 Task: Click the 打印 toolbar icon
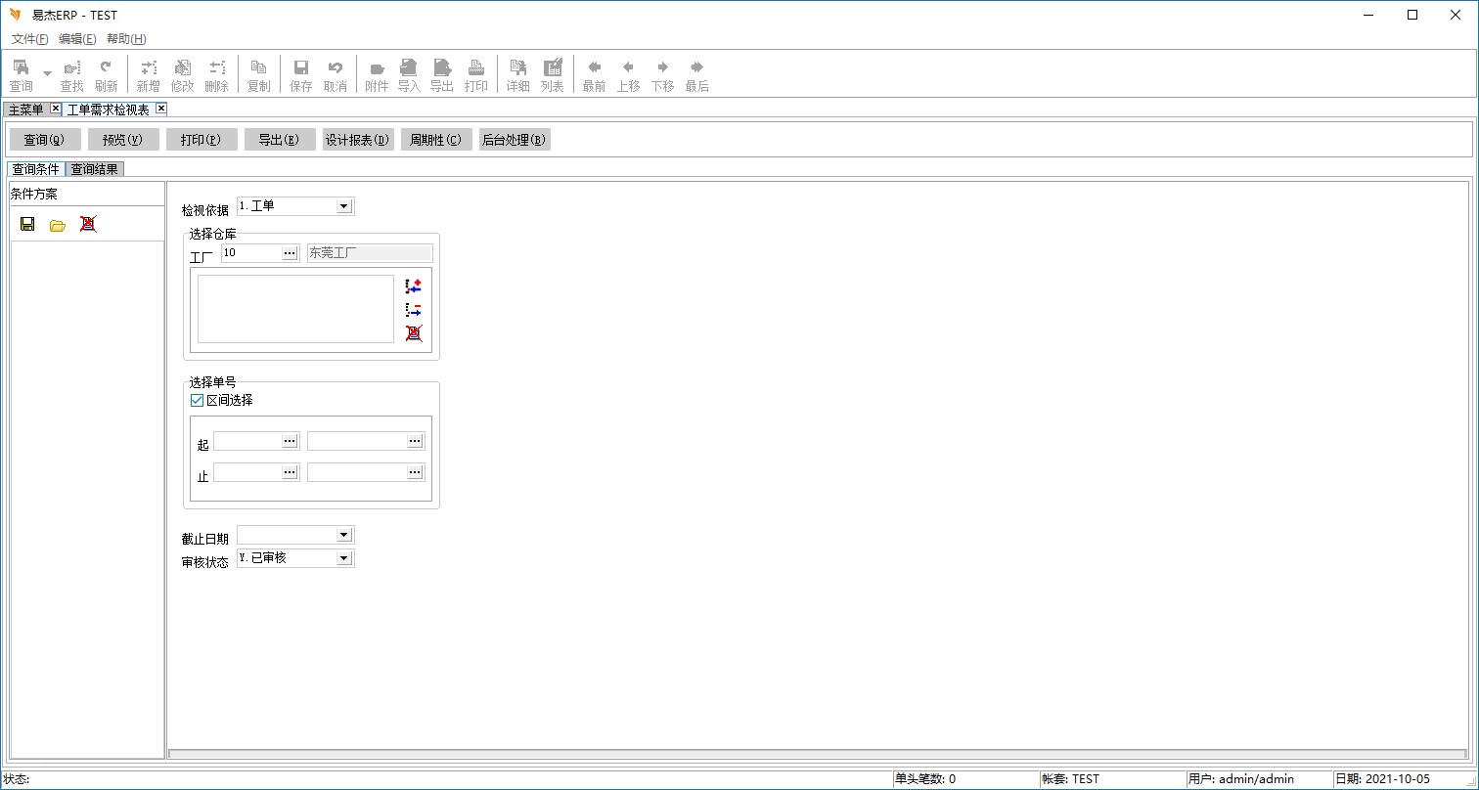tap(476, 75)
